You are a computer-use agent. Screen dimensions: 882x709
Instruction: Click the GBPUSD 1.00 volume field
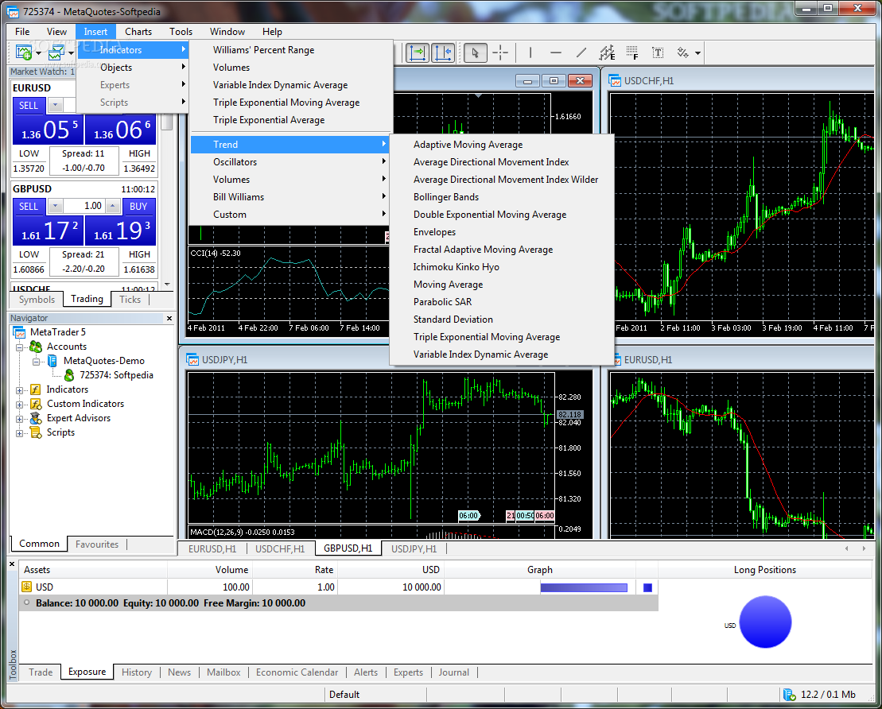[84, 206]
